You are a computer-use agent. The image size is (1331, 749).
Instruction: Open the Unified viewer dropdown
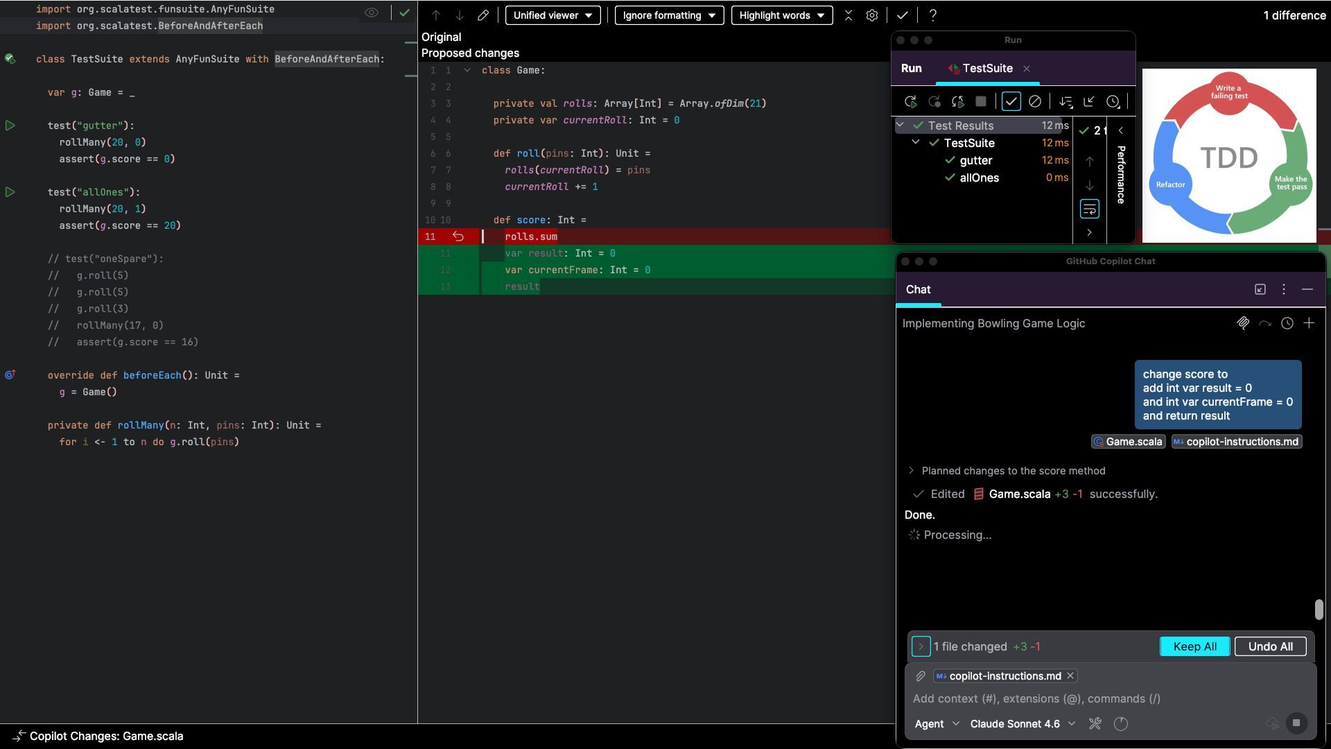point(553,15)
